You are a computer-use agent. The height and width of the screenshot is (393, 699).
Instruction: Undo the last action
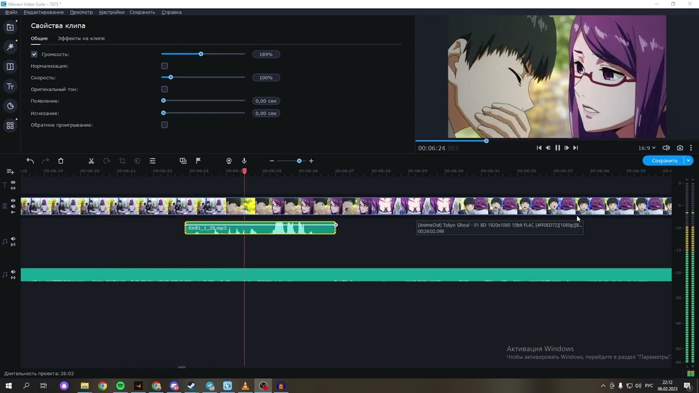pyautogui.click(x=30, y=161)
